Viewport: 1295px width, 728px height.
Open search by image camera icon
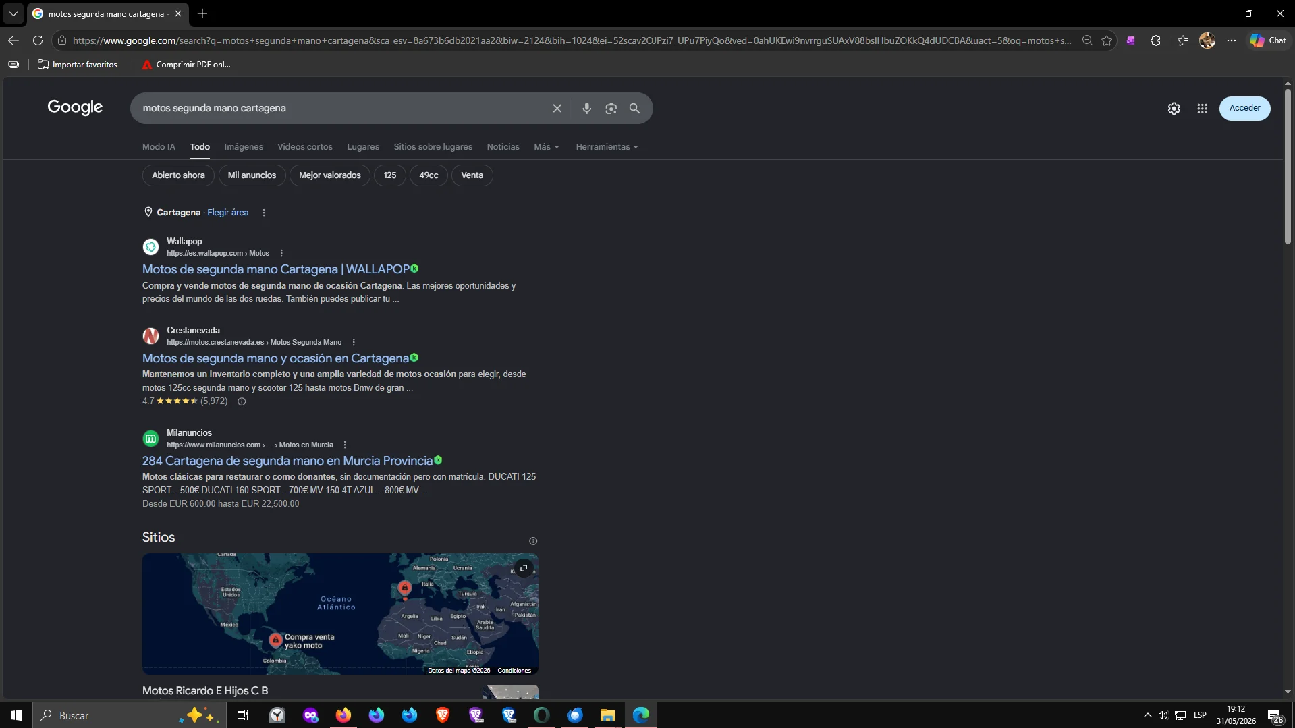point(611,108)
